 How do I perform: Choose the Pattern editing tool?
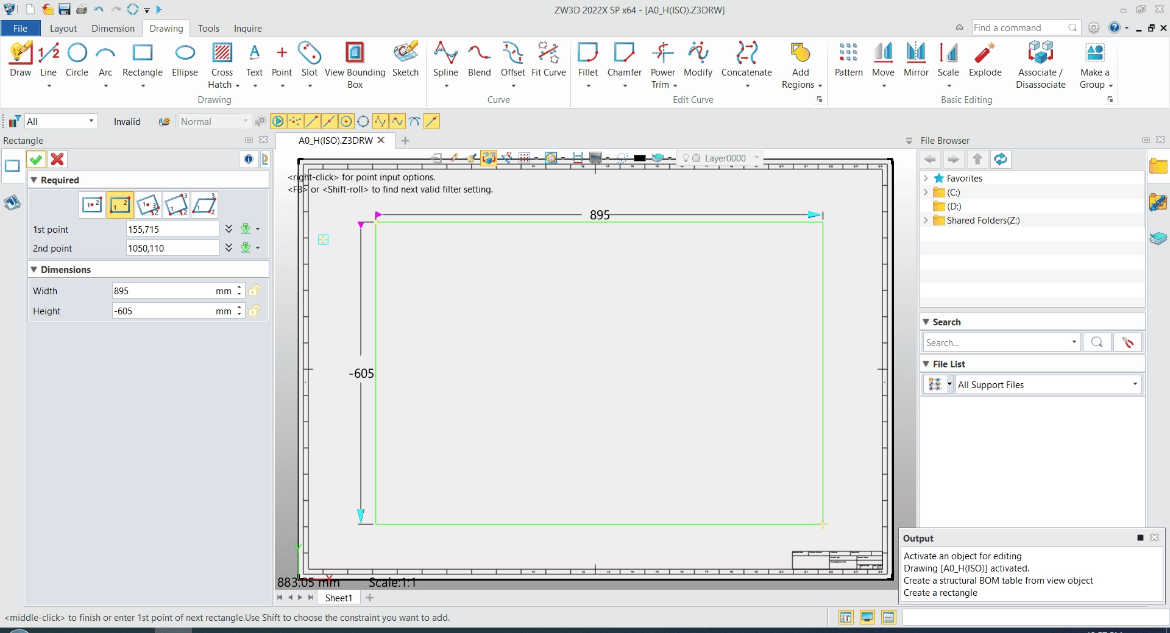point(848,61)
